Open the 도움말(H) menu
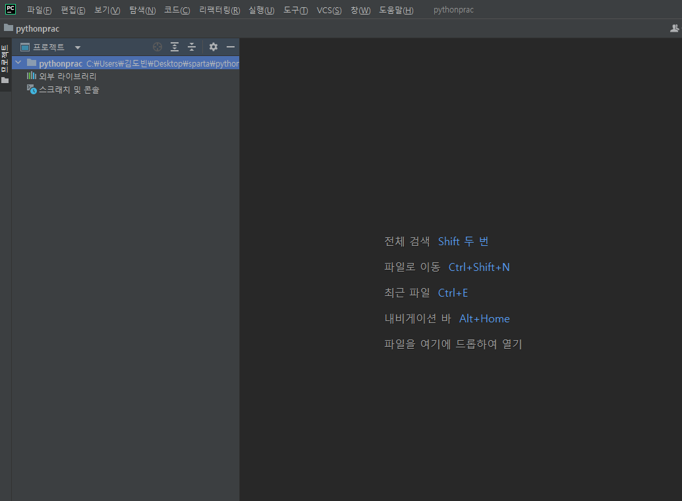Viewport: 682px width, 501px height. (x=396, y=10)
